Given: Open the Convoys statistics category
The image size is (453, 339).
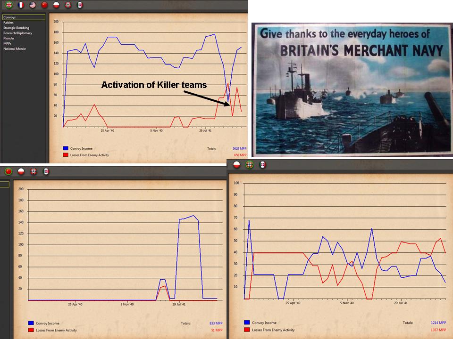Looking at the screenshot, I should click(x=24, y=17).
